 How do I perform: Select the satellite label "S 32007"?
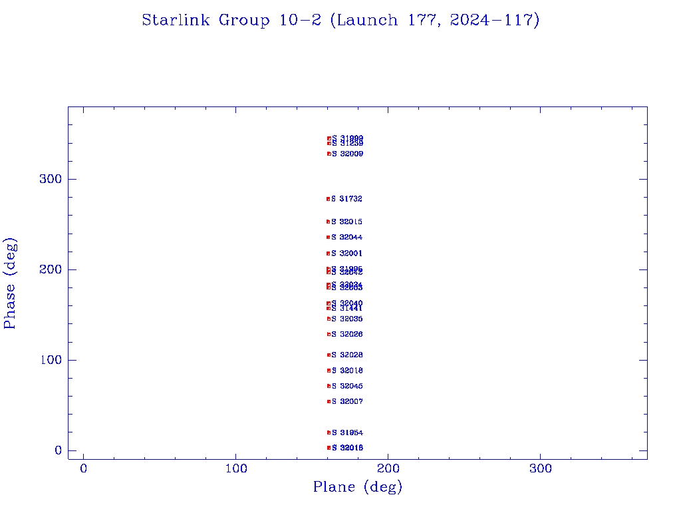point(347,401)
